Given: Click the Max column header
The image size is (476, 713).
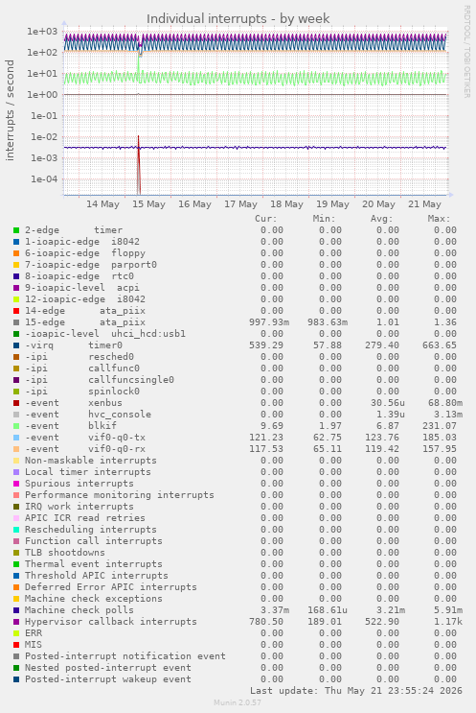Looking at the screenshot, I should [439, 219].
